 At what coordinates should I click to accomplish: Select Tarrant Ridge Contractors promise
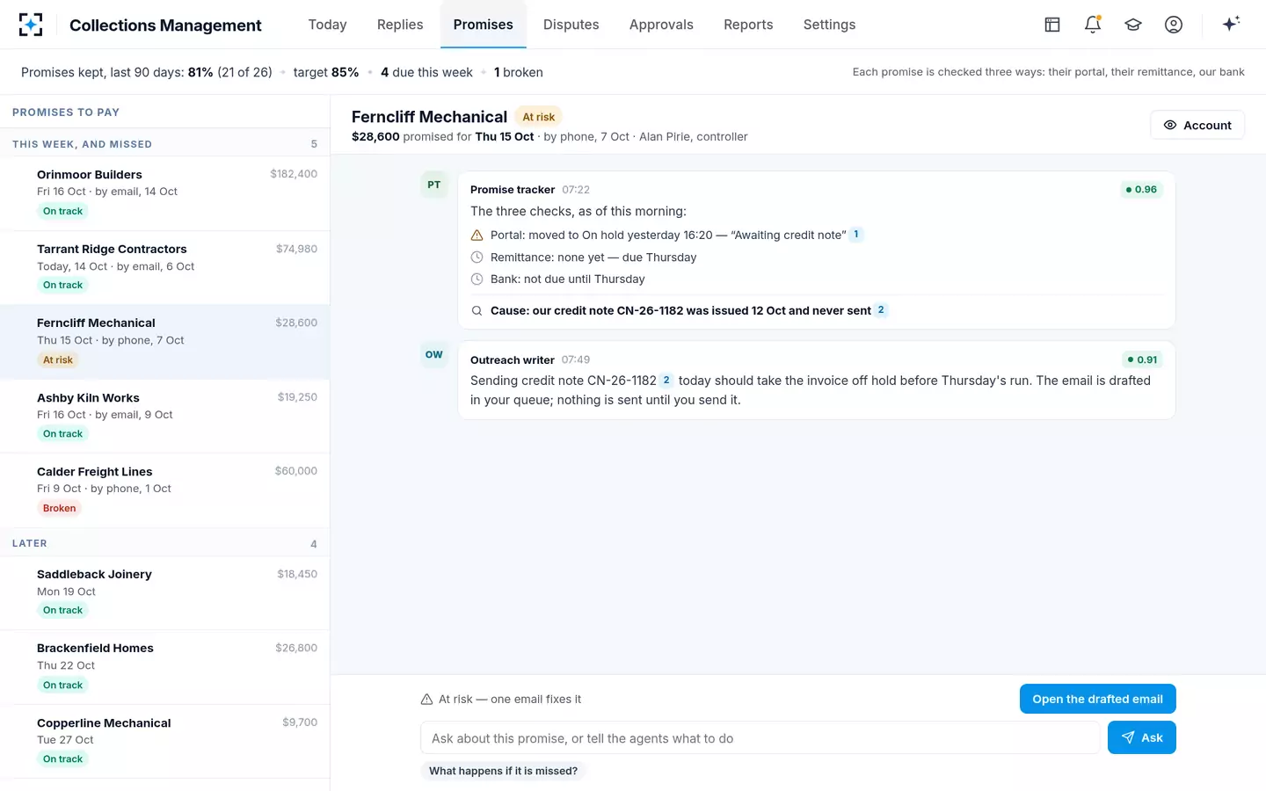[164, 268]
